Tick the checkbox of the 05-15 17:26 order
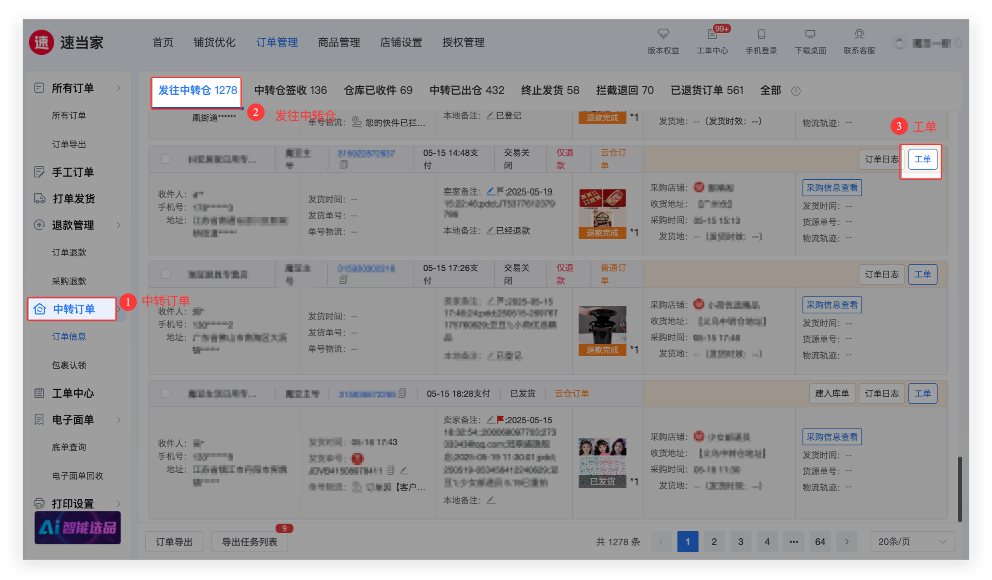Viewport: 992px width, 580px height. tap(165, 274)
